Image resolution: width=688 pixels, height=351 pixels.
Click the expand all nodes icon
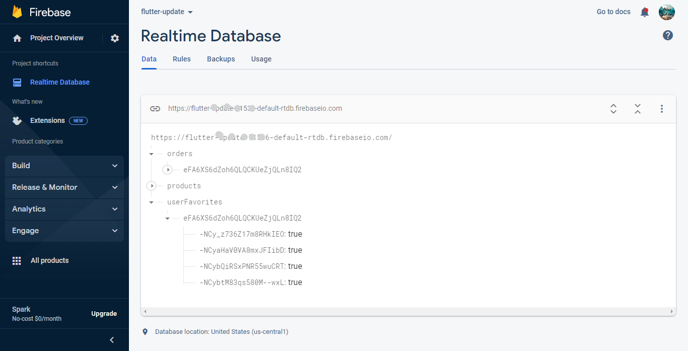613,109
